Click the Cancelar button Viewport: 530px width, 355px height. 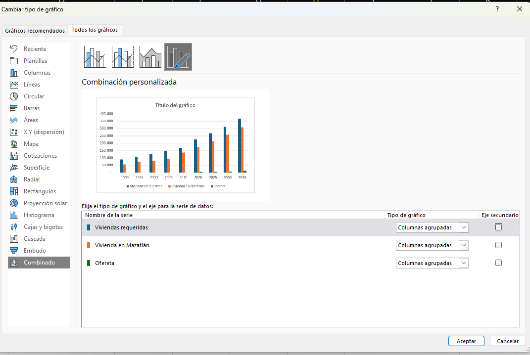[507, 341]
